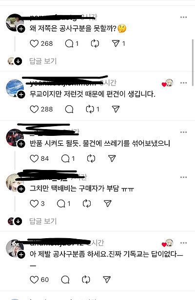Toggle like on the 60-likes comment
195x300 pixels.
point(34,280)
